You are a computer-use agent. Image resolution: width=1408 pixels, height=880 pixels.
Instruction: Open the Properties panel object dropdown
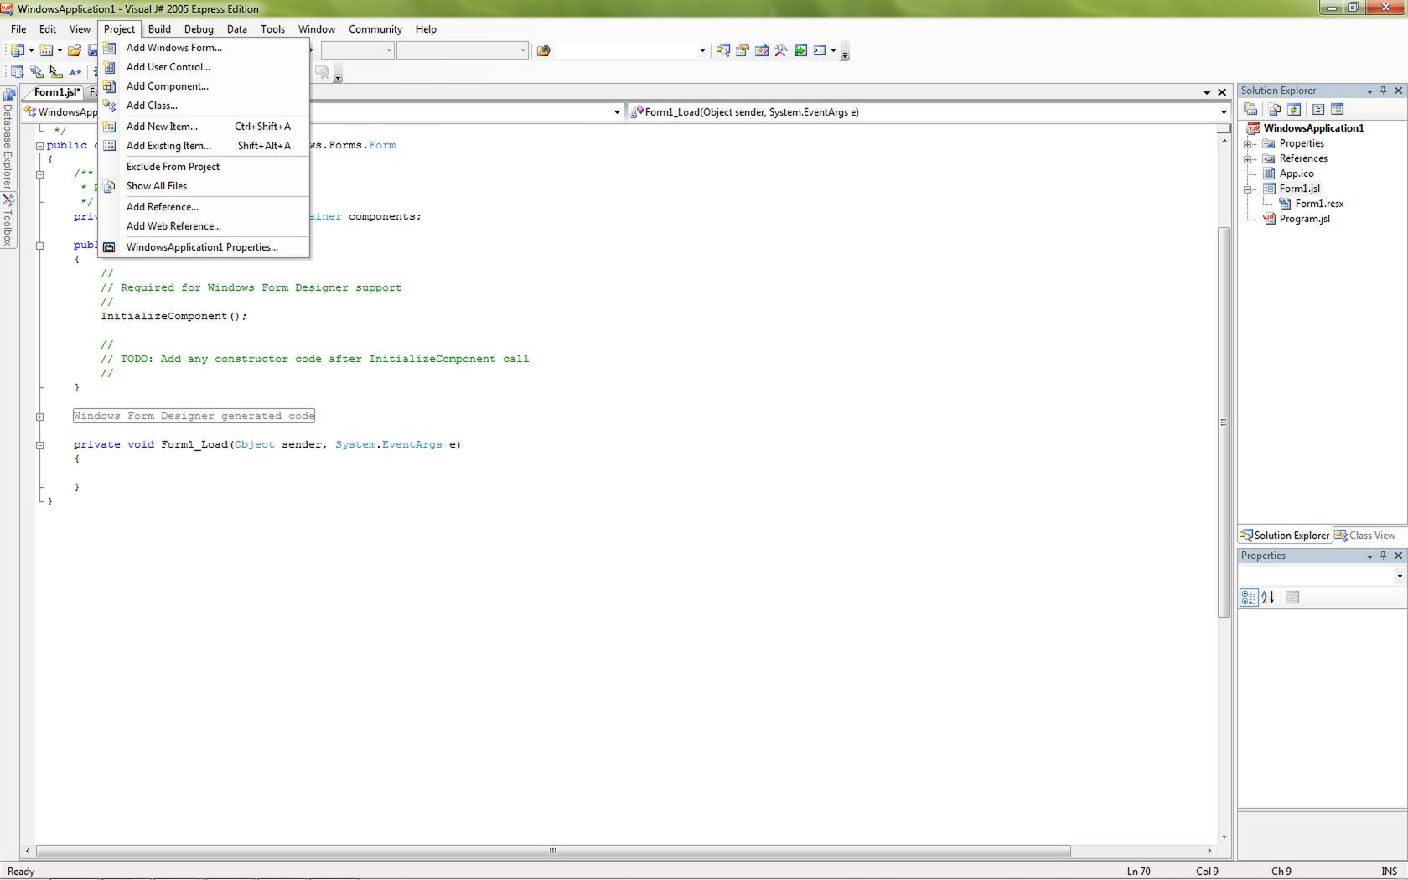[x=1399, y=576]
